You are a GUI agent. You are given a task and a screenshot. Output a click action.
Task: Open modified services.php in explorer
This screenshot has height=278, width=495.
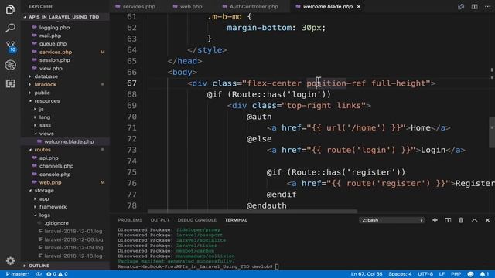(x=56, y=52)
